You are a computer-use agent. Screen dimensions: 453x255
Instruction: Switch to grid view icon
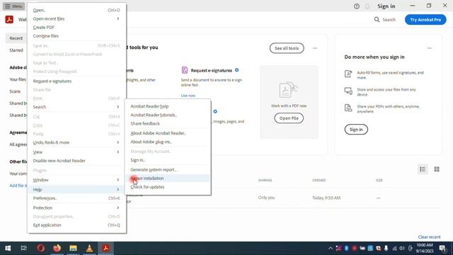coord(437,169)
